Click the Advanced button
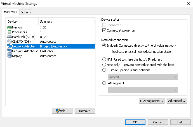Screen dimensions: 193x127 pos(177,101)
